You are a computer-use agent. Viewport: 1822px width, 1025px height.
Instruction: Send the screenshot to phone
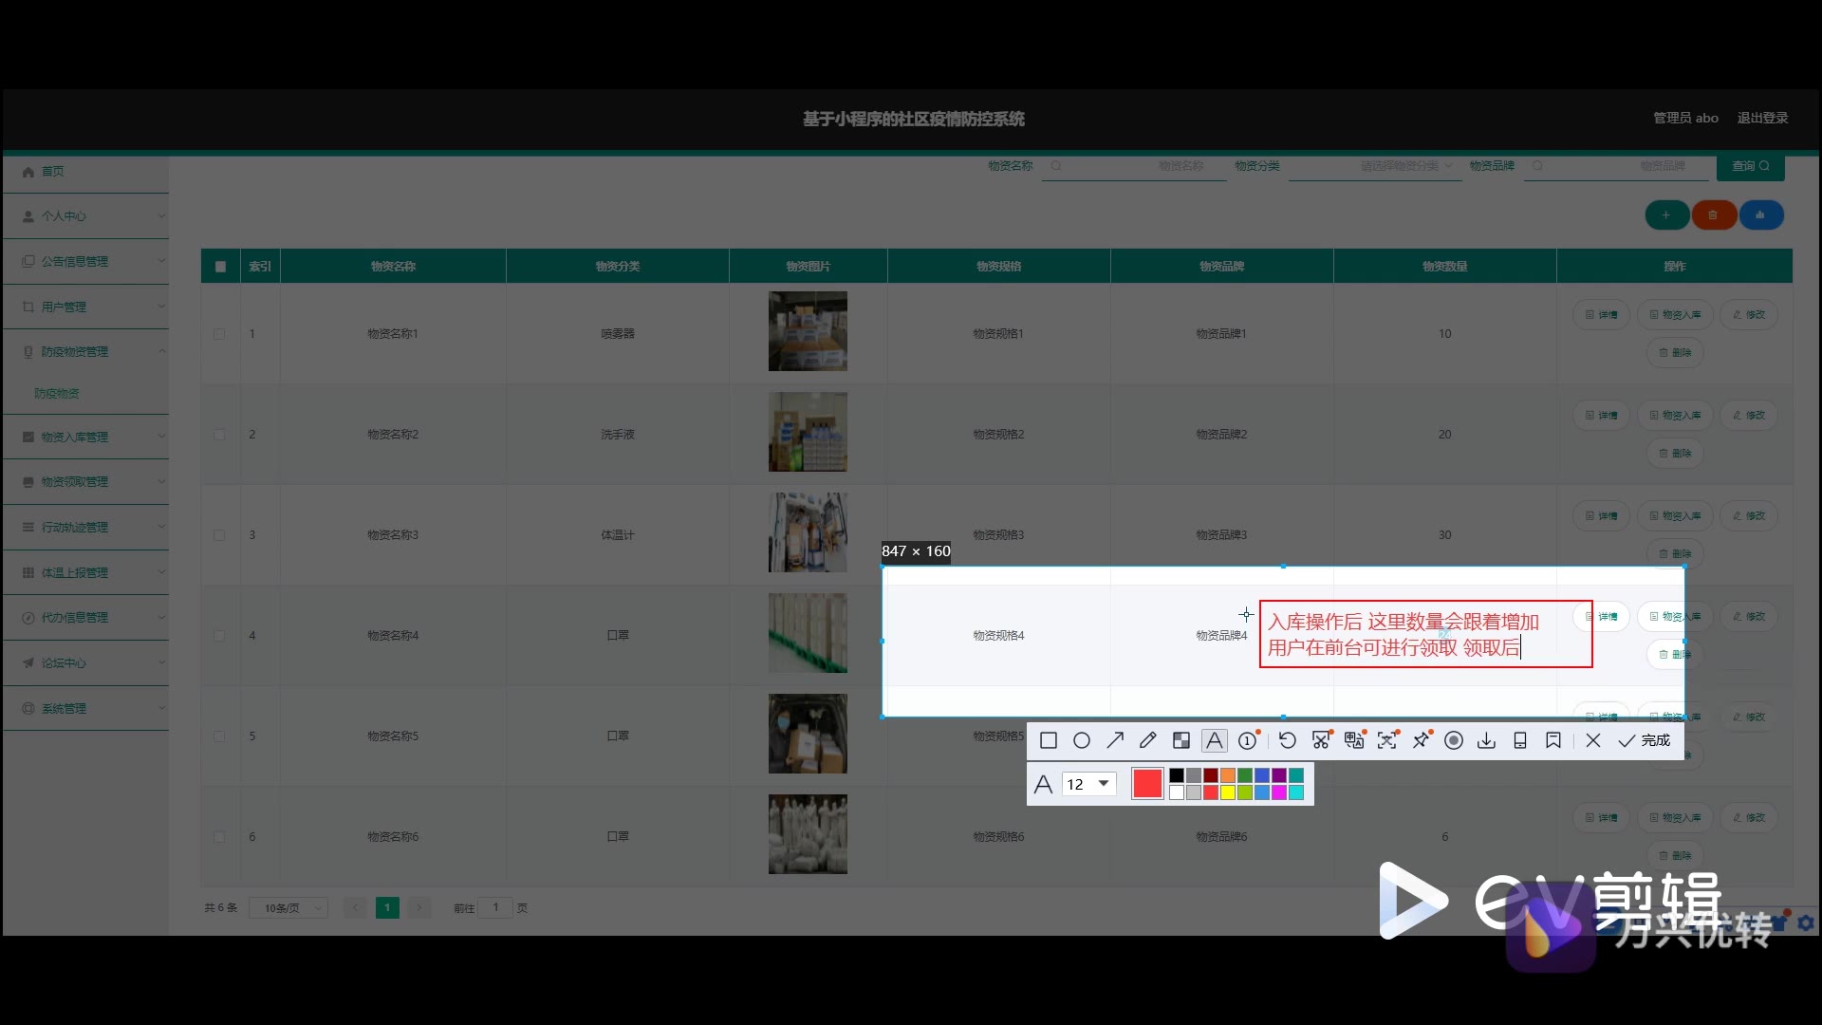click(x=1520, y=740)
